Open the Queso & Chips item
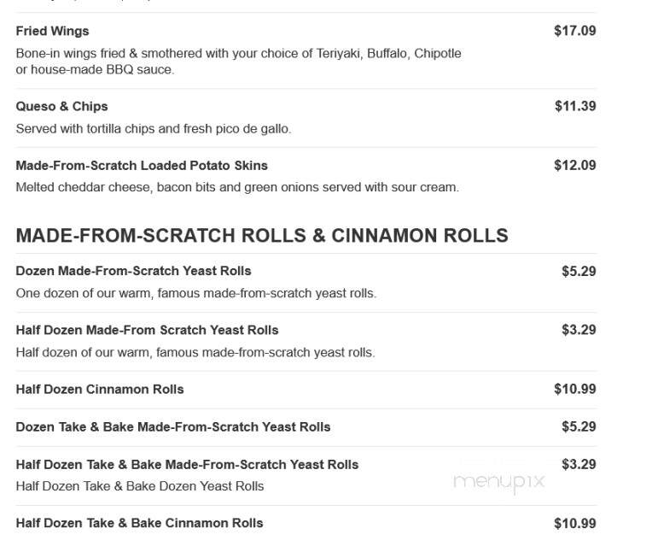The image size is (652, 552). click(62, 107)
